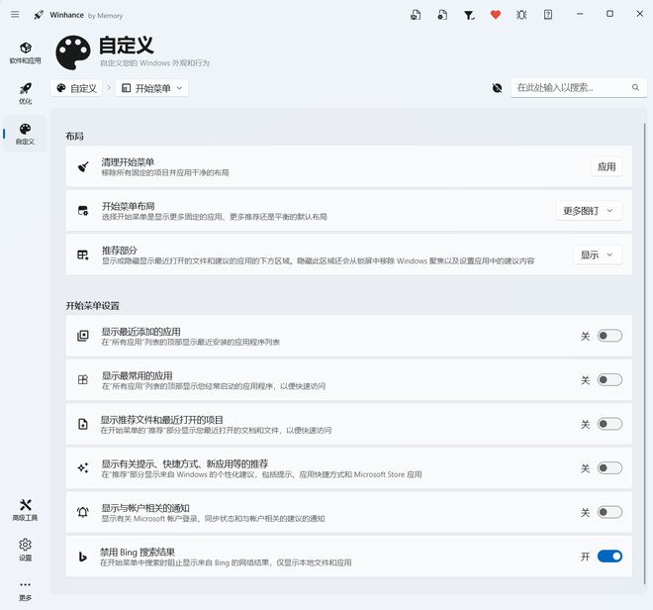Click the bell icon for account notifications

[x=83, y=512]
